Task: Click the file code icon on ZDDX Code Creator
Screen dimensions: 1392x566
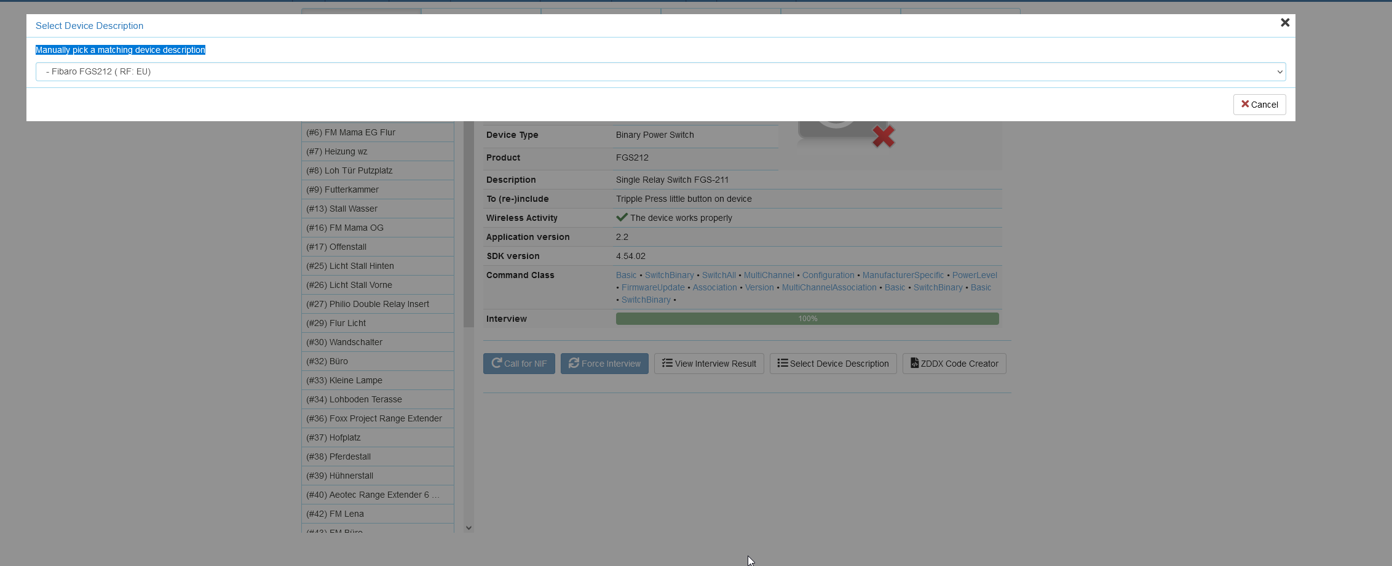Action: (x=914, y=363)
